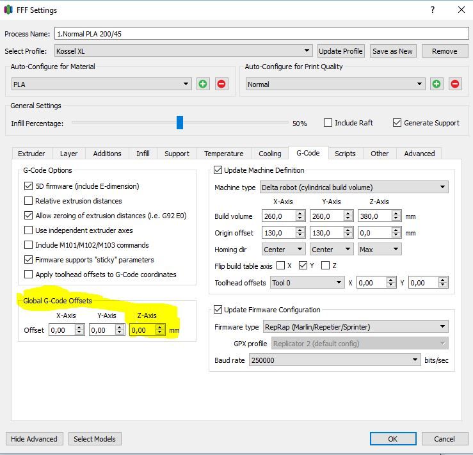Screen dimensions: 473x455
Task: Add a new material with green plus icon
Action: pos(203,84)
